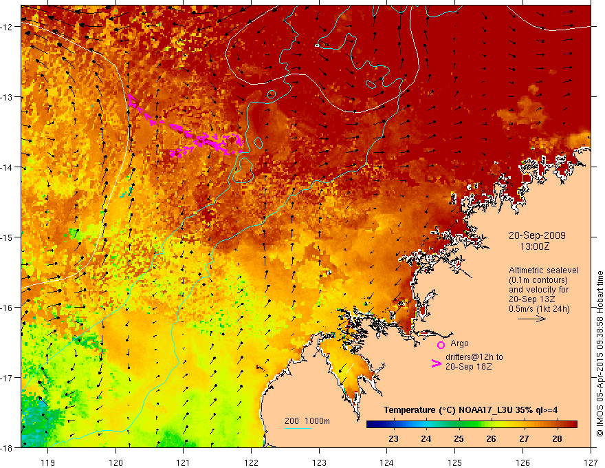Click the latitude axis label -18

[x=7, y=447]
